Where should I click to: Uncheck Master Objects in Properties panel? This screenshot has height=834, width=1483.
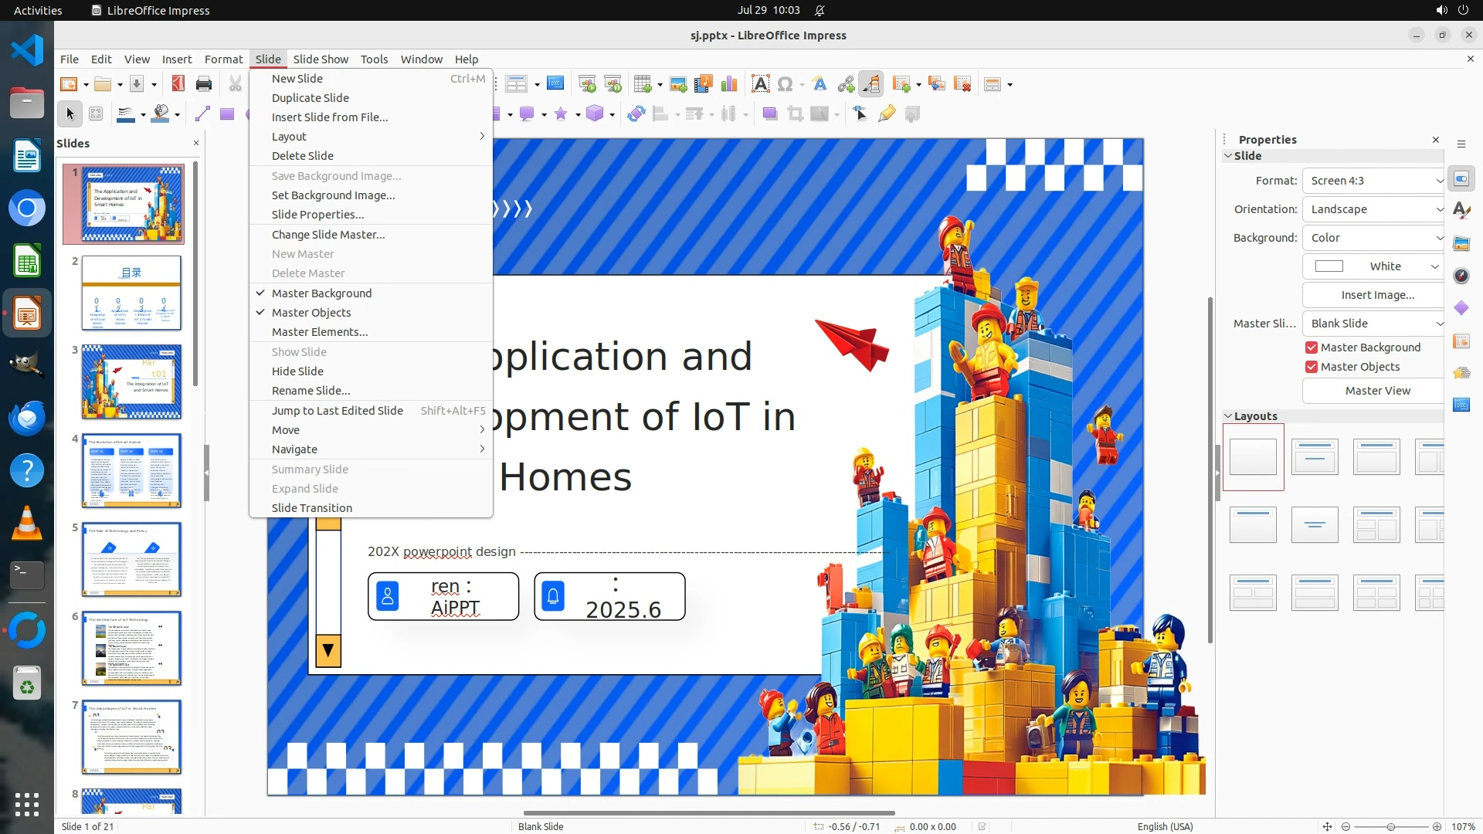pos(1312,367)
